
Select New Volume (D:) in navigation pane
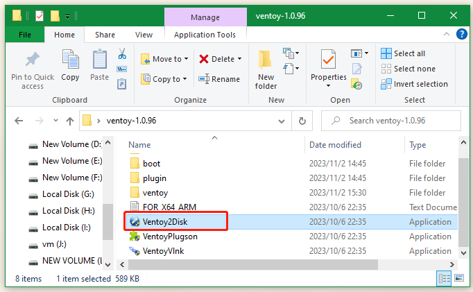[65, 144]
